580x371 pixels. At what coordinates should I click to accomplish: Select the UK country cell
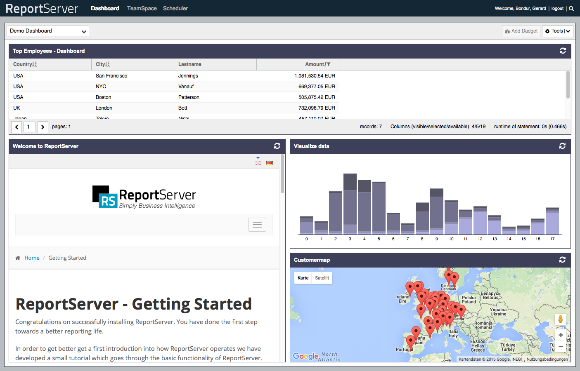click(50, 108)
